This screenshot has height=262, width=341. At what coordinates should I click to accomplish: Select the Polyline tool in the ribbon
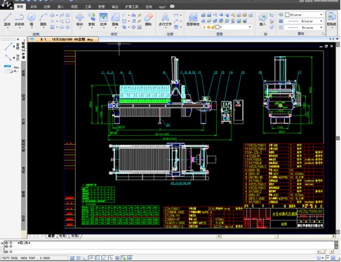pos(19,20)
